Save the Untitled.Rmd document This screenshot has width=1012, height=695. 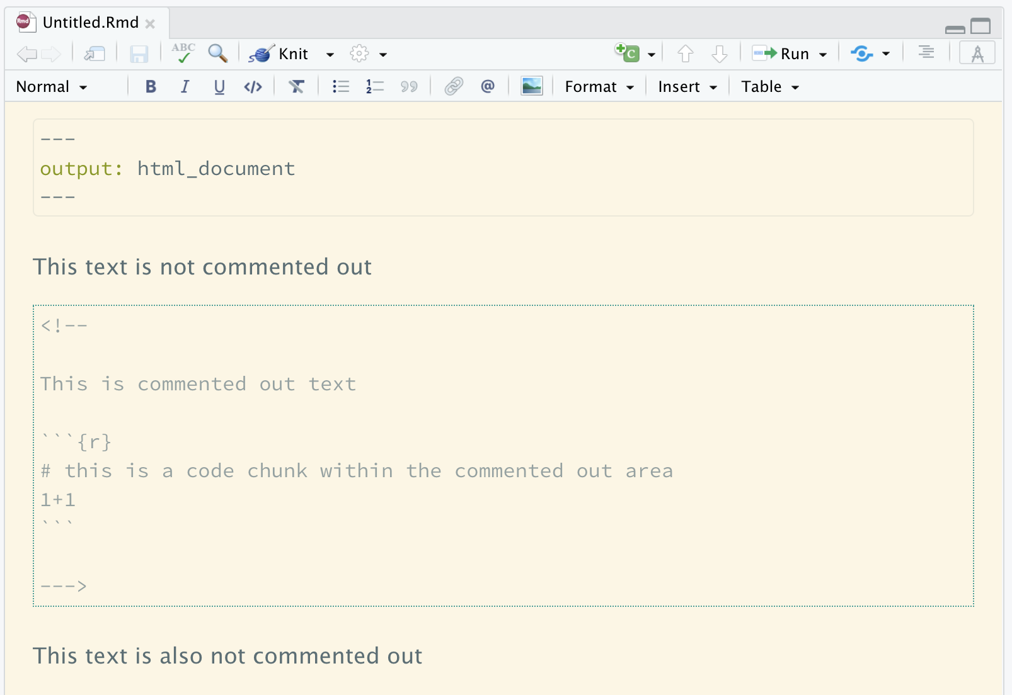[139, 54]
